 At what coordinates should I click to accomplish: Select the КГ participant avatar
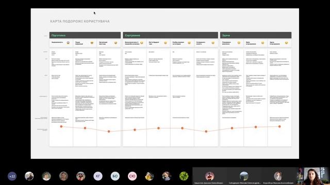98,176
